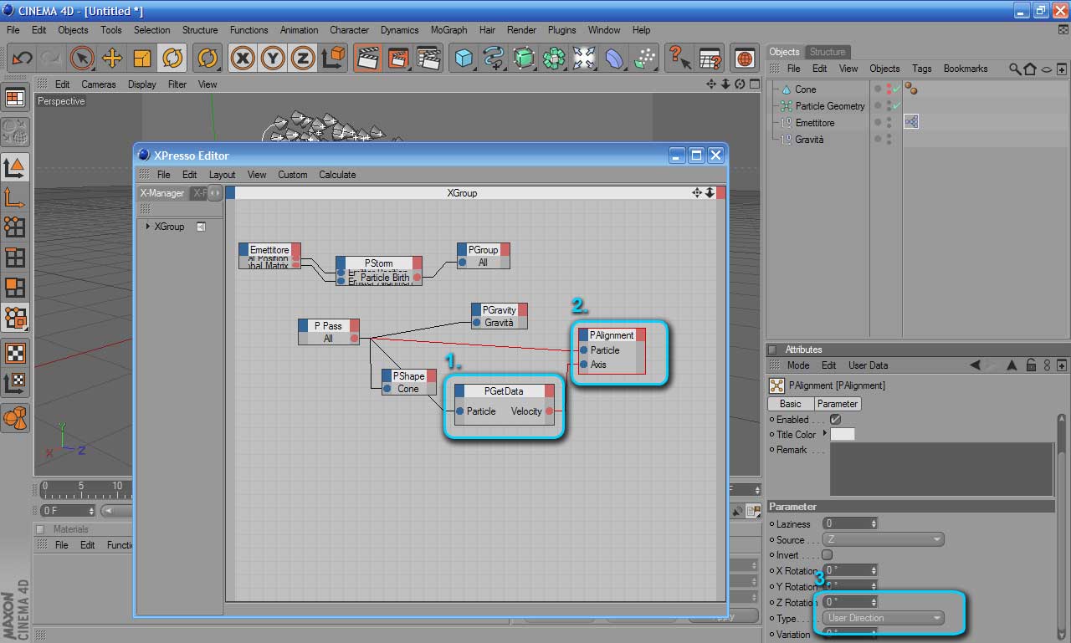Image resolution: width=1071 pixels, height=643 pixels.
Task: Add a Cube primitive from the toolbar
Action: (x=464, y=58)
